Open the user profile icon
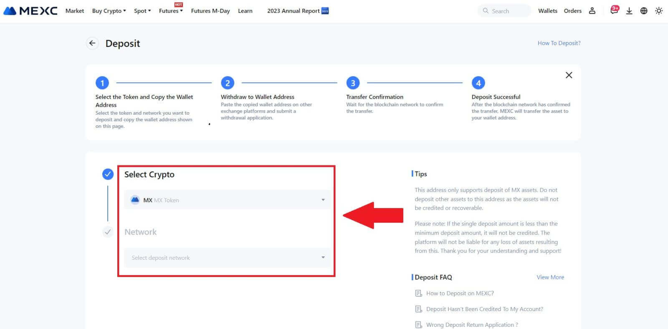The image size is (668, 329). pos(592,11)
